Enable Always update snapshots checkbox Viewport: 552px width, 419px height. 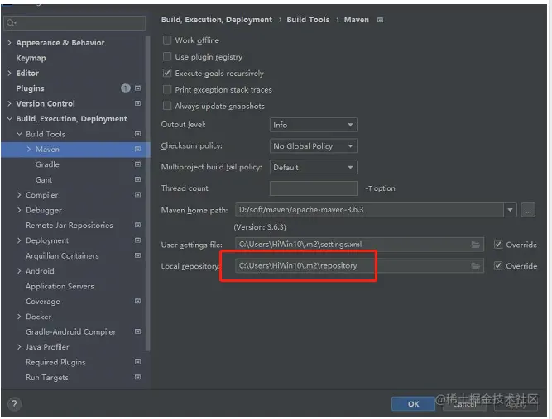167,106
